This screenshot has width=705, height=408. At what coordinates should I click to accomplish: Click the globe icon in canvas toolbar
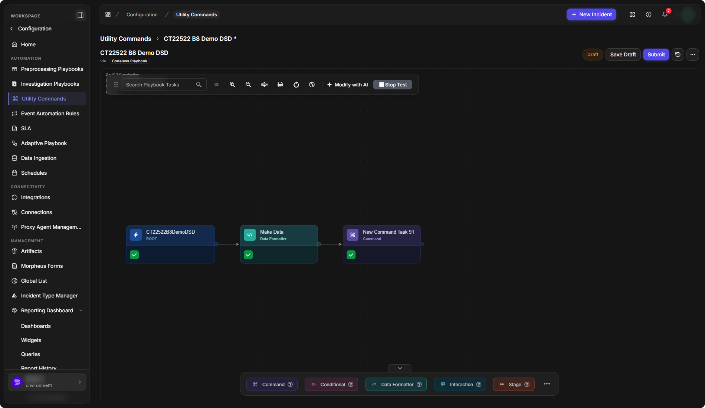[x=312, y=85]
